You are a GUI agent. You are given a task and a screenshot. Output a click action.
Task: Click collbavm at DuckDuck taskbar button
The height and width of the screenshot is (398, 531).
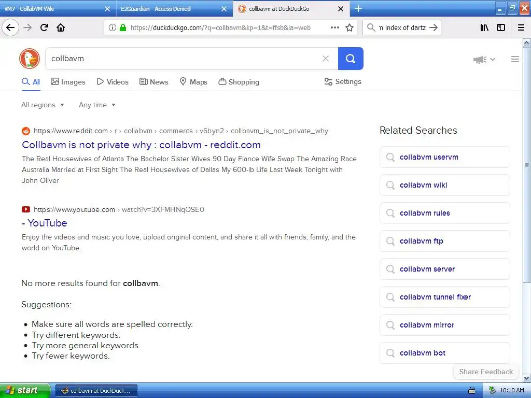point(96,391)
